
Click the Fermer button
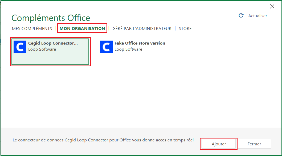pos(254,144)
